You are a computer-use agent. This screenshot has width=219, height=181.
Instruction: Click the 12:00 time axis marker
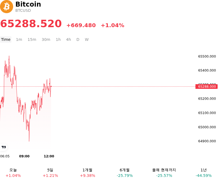(49, 156)
